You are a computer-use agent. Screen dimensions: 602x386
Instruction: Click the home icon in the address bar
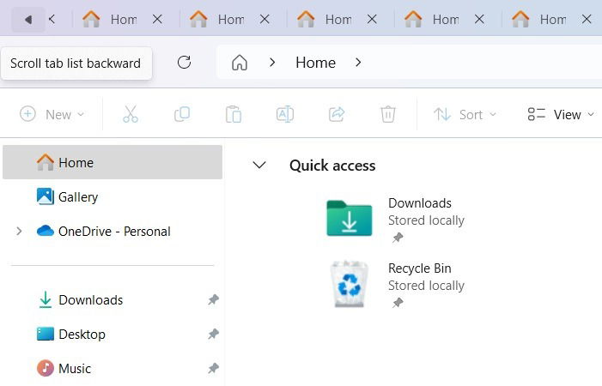pyautogui.click(x=240, y=62)
